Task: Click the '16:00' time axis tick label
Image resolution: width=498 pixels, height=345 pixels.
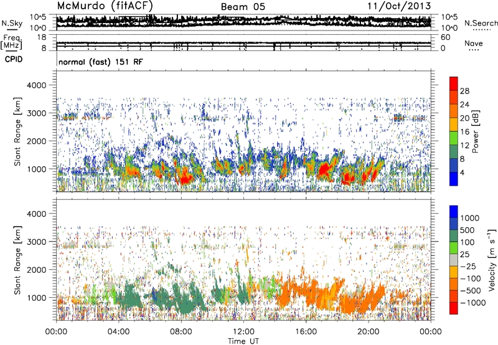Action: (x=306, y=332)
